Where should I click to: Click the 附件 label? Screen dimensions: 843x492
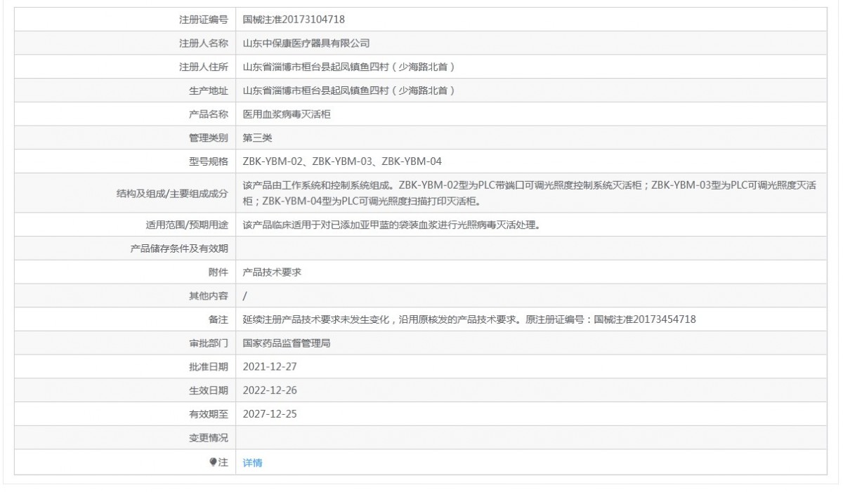point(218,272)
